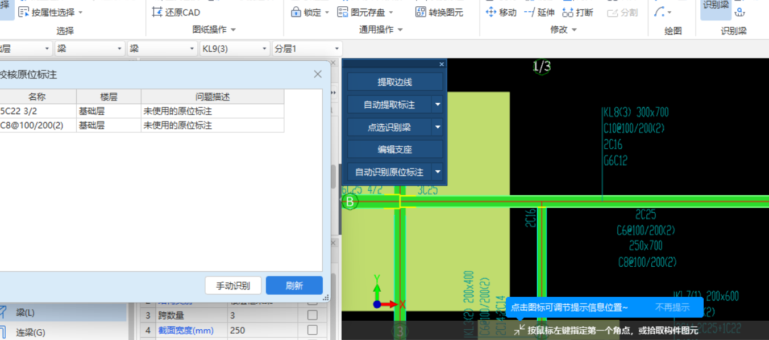Screen dimensions: 769x340
Task: Click 提取边线 button
Action: pos(395,82)
